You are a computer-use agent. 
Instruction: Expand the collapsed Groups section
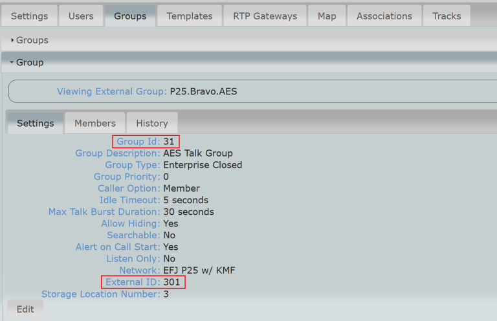(32, 40)
